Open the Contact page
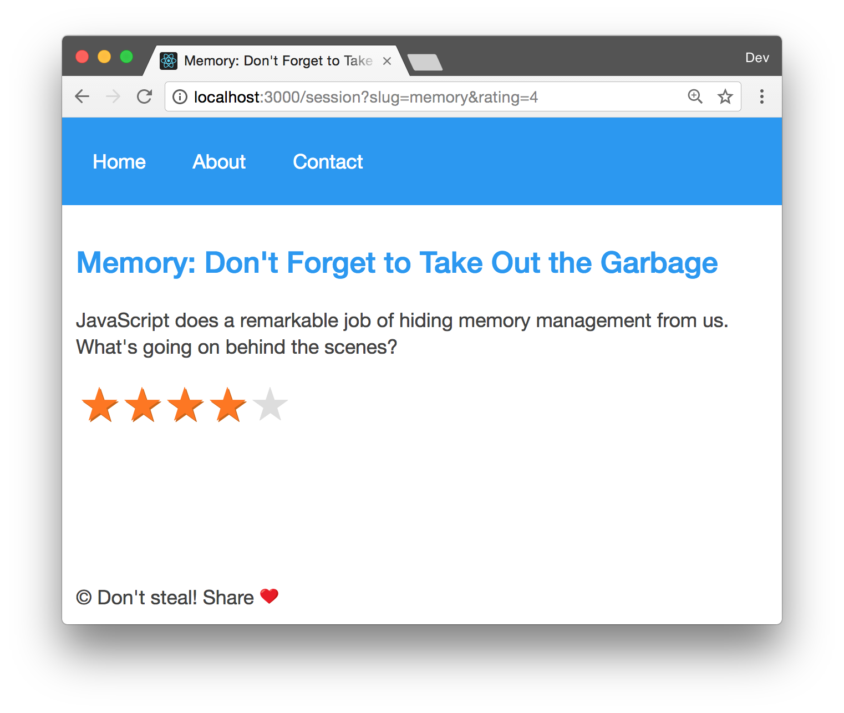This screenshot has width=844, height=713. click(328, 161)
